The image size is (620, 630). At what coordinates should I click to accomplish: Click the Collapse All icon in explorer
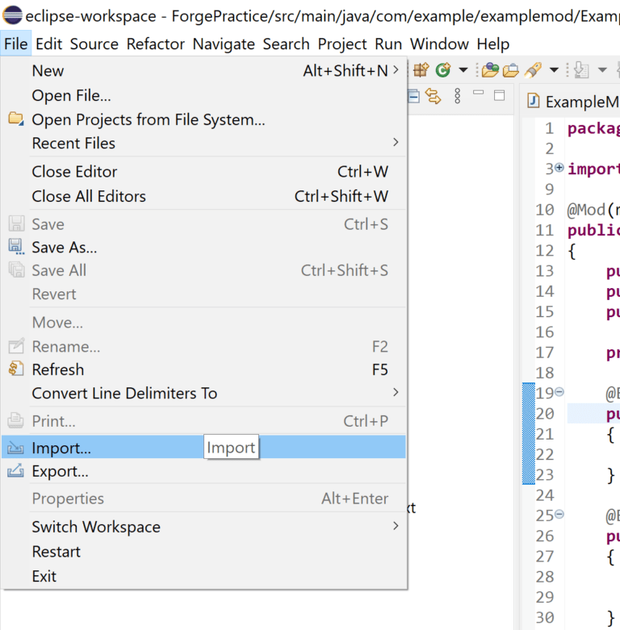(x=413, y=97)
